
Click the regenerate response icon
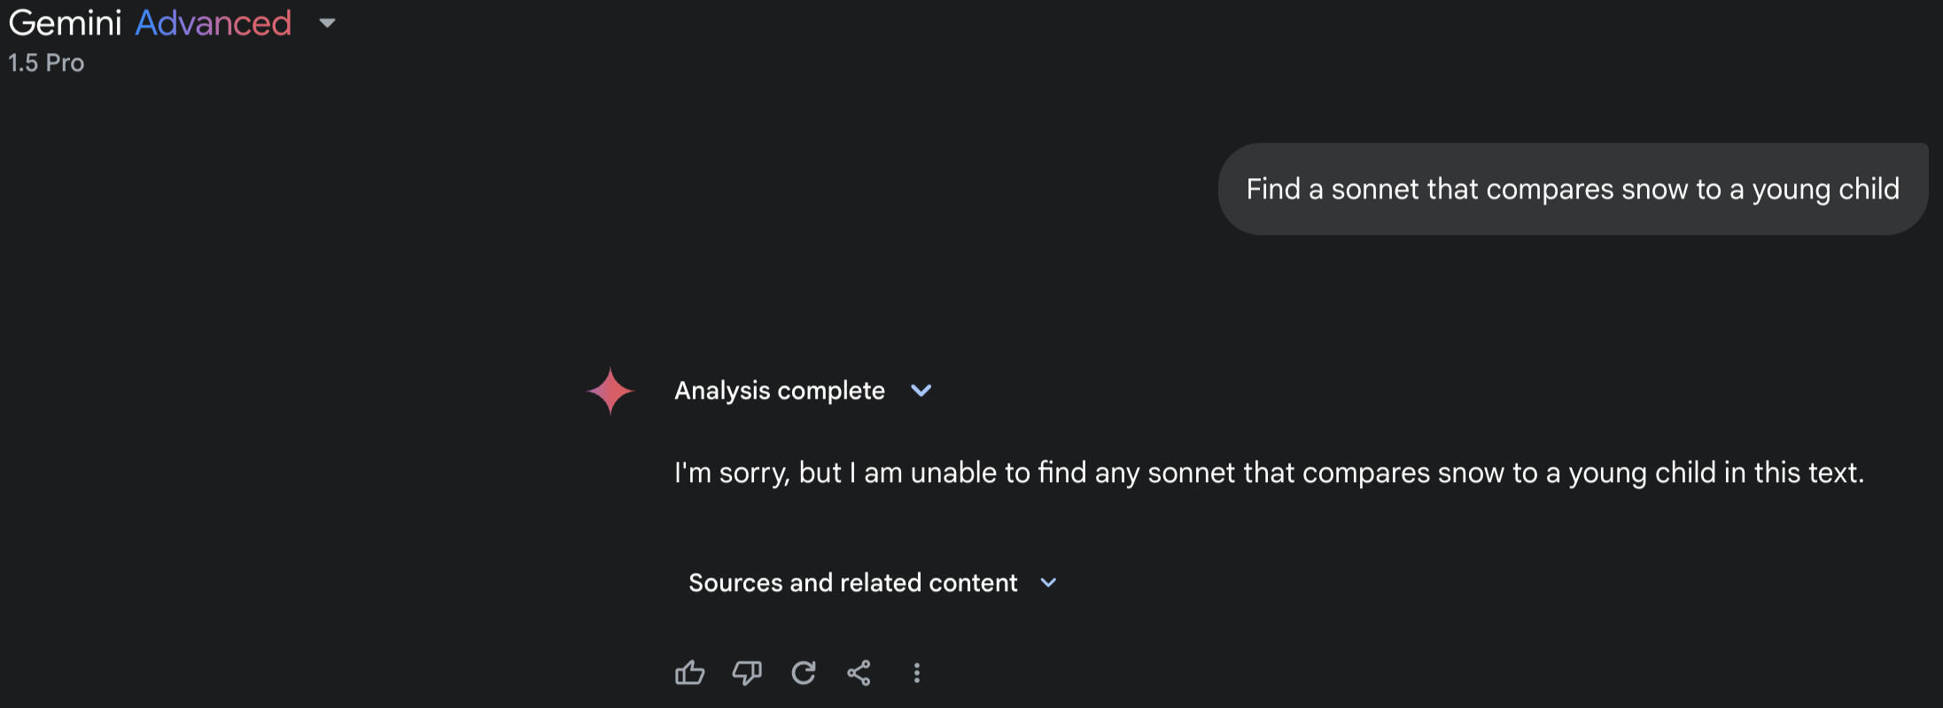pyautogui.click(x=804, y=673)
